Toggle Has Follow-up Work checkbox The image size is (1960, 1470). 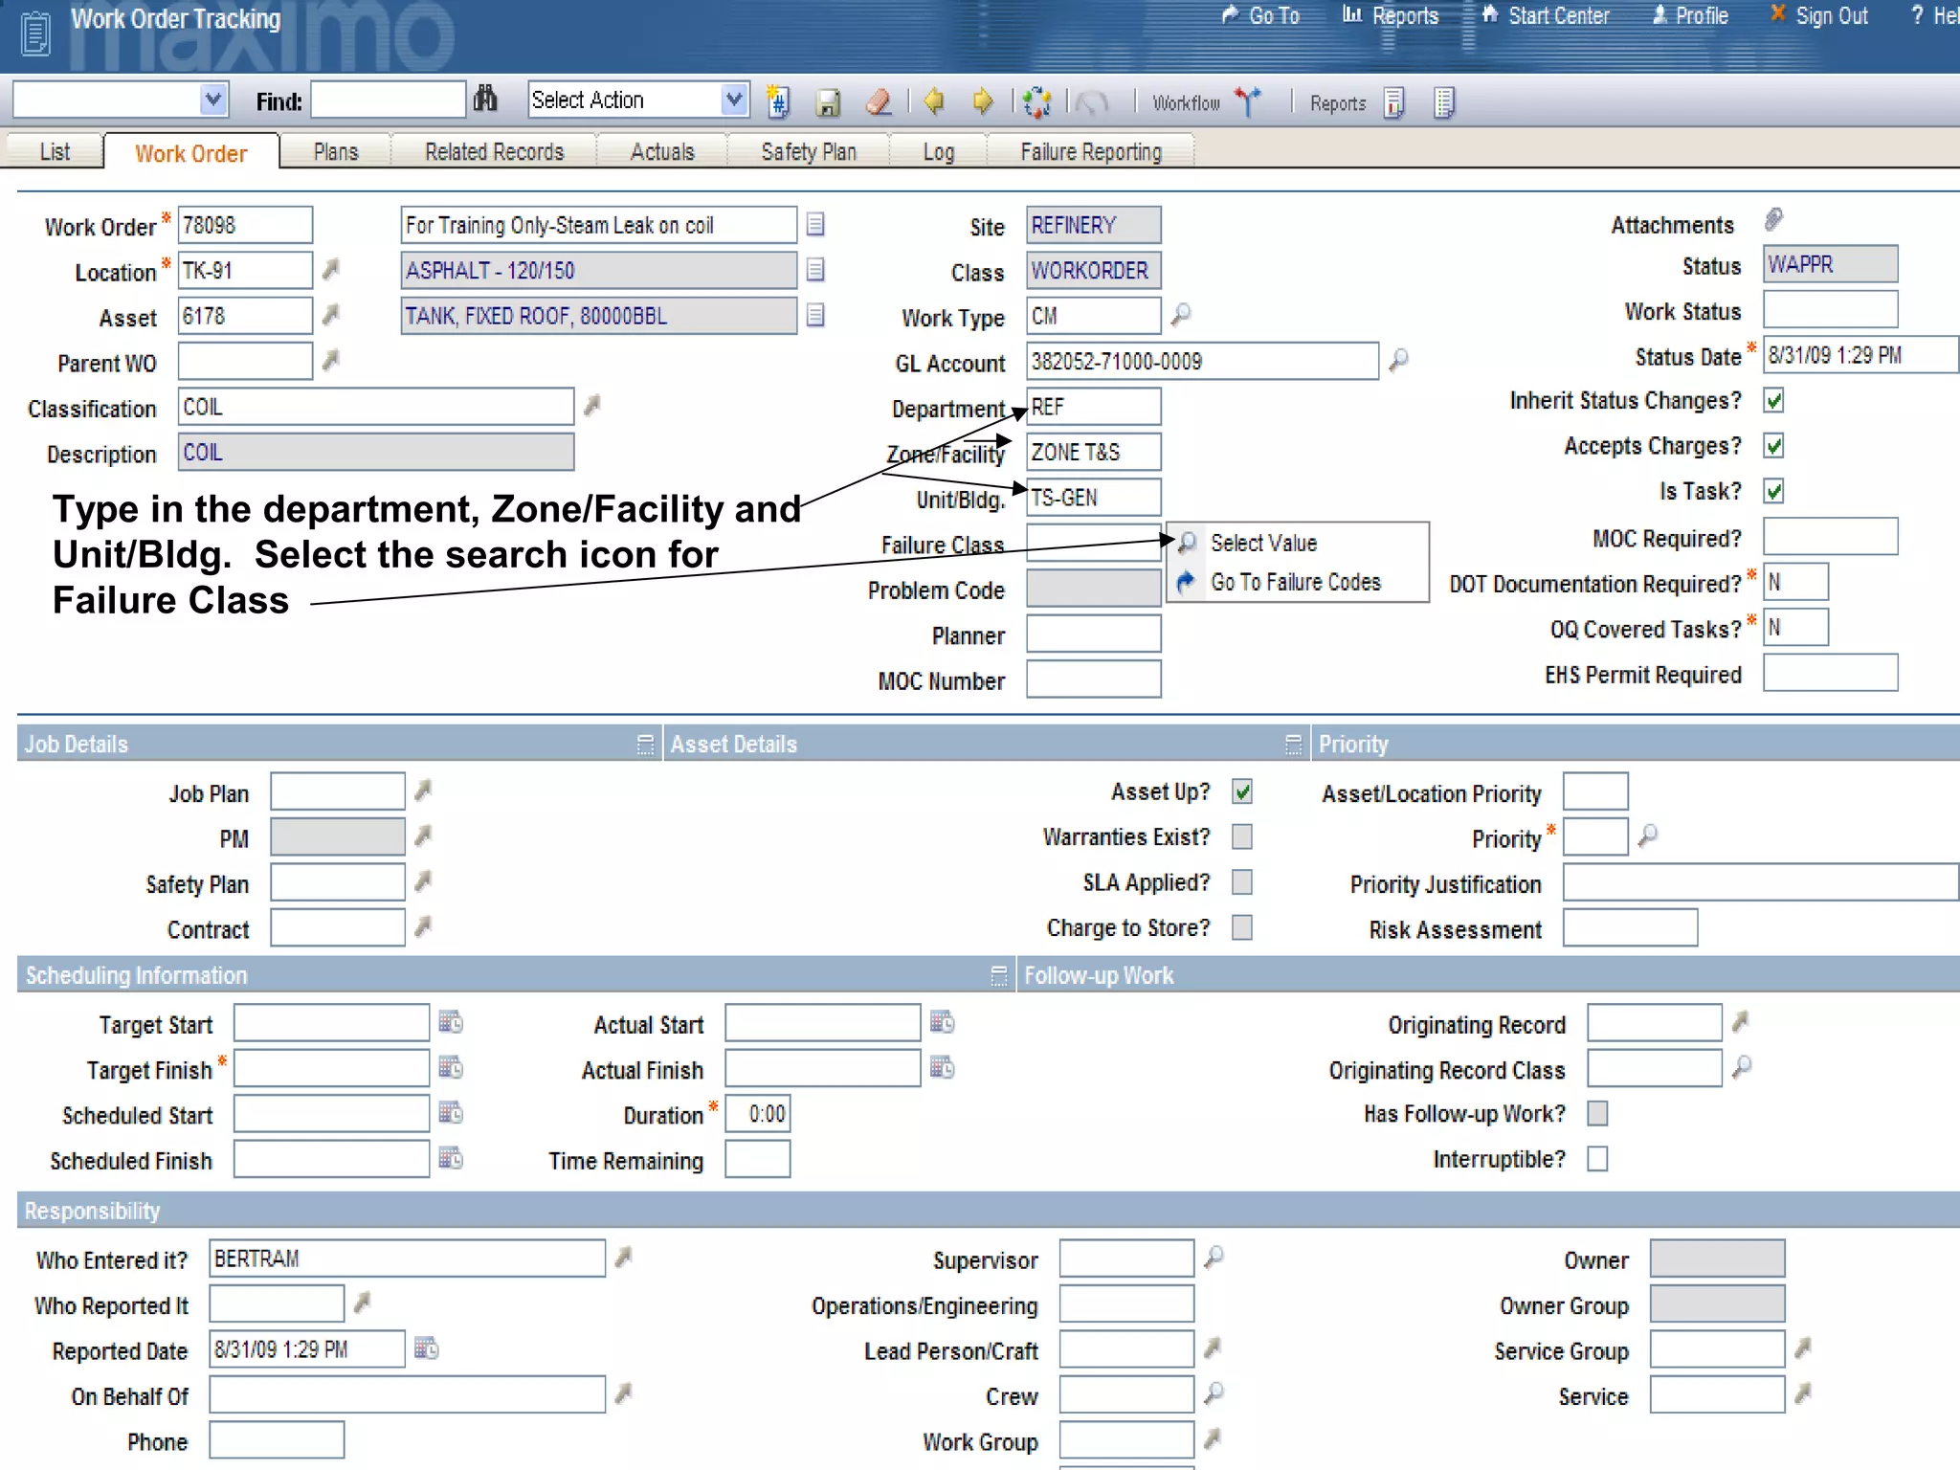[1597, 1113]
